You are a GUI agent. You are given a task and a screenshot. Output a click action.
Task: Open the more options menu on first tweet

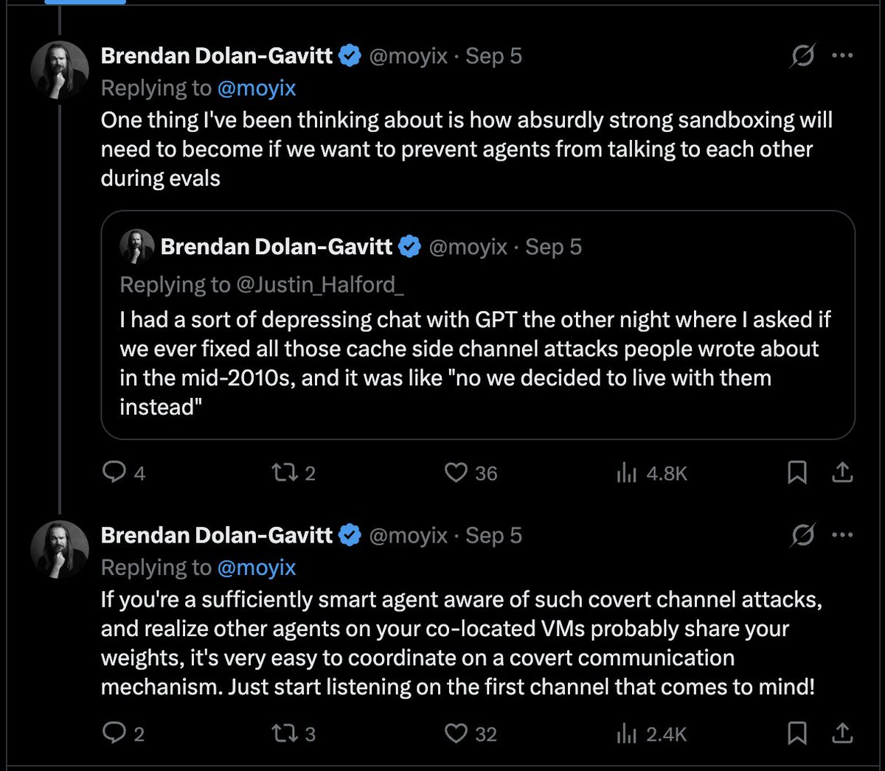(842, 55)
